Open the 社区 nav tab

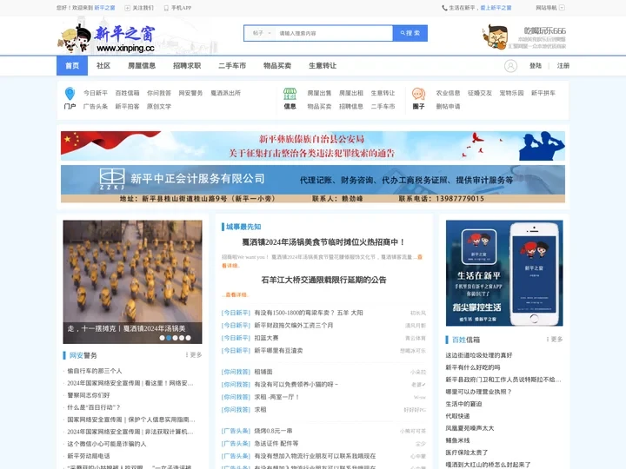[103, 66]
